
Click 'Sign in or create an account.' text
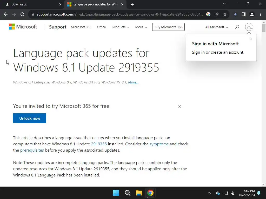[x=218, y=52]
